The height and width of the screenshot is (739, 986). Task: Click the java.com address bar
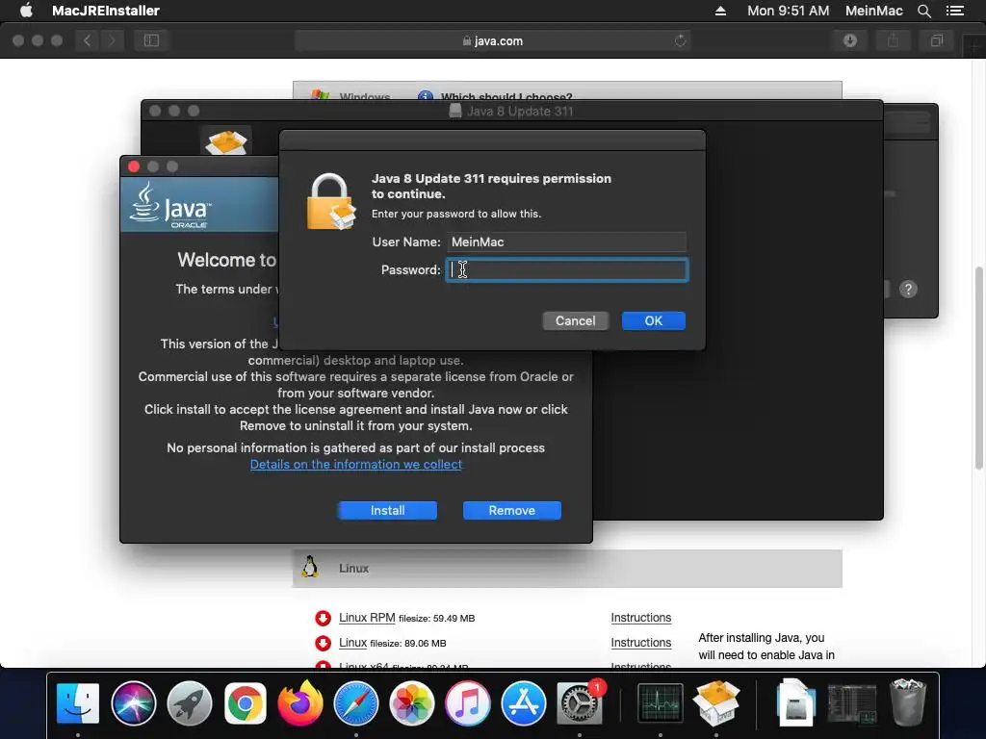tap(492, 40)
